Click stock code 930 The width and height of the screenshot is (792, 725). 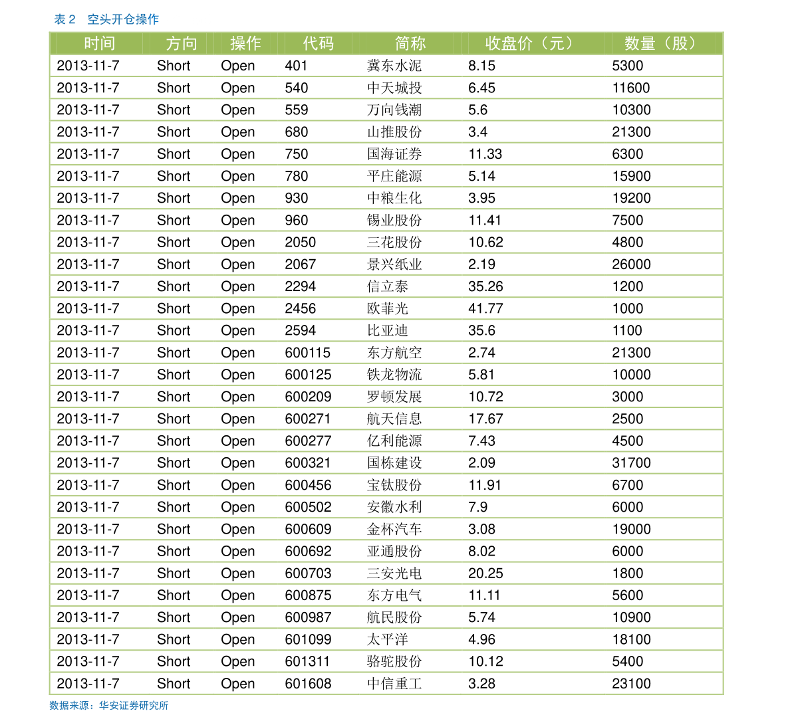[x=297, y=198]
